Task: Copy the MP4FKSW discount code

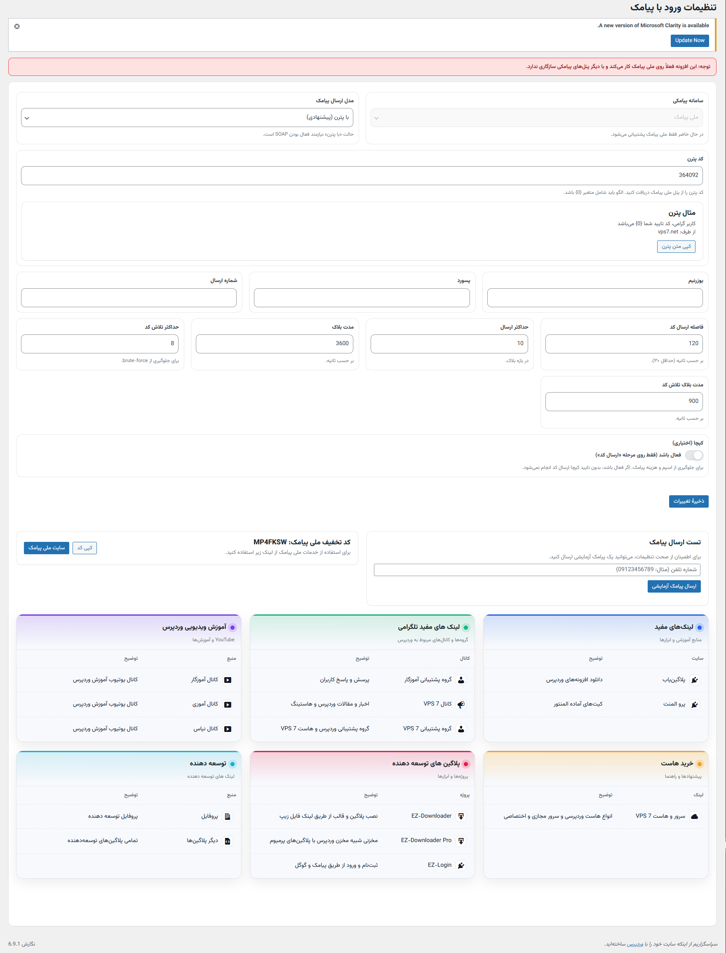Action: tap(85, 548)
